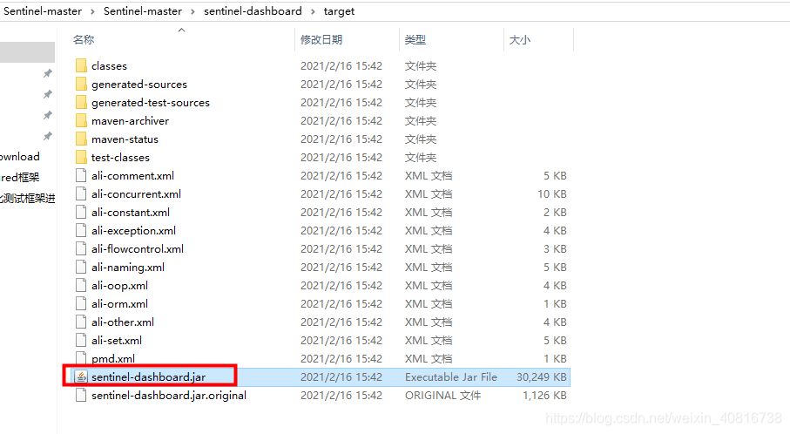Click the ali-other.xml file icon
This screenshot has width=790, height=434.
point(81,322)
